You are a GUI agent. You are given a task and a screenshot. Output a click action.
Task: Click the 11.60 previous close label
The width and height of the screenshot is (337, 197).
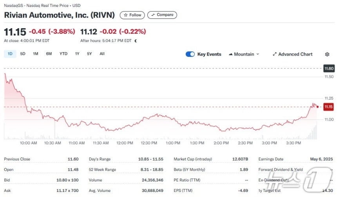point(329,69)
